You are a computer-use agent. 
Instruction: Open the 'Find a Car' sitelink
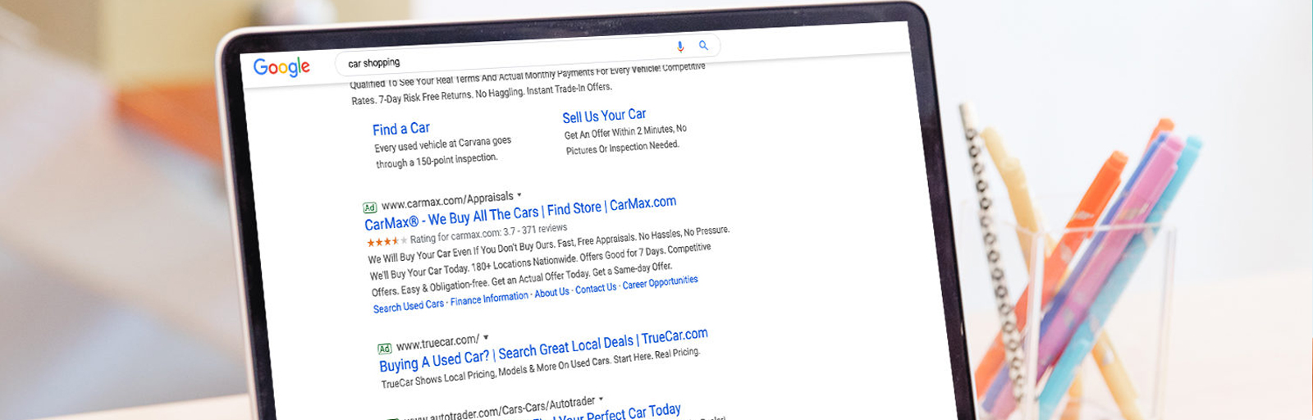tap(400, 129)
